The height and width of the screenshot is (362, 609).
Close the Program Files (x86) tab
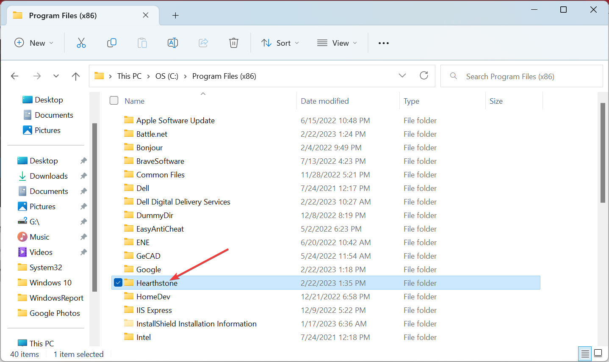click(x=146, y=15)
